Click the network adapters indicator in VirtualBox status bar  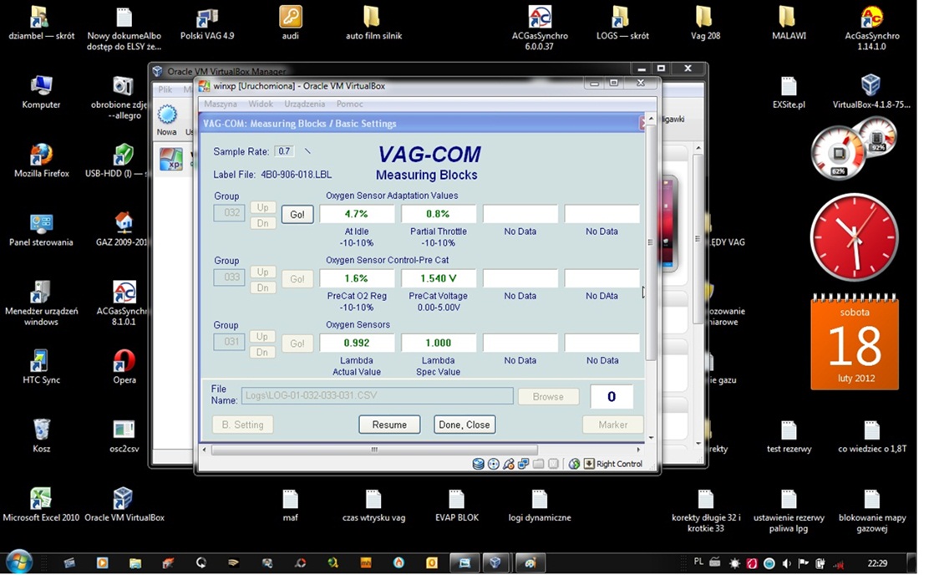coord(523,464)
